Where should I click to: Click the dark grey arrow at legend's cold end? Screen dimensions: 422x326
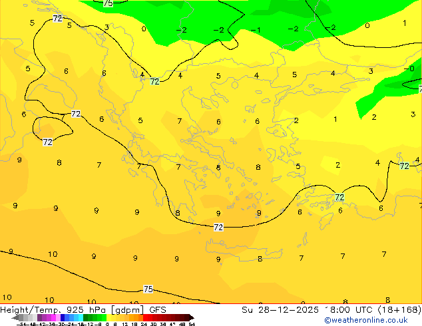click(15, 317)
